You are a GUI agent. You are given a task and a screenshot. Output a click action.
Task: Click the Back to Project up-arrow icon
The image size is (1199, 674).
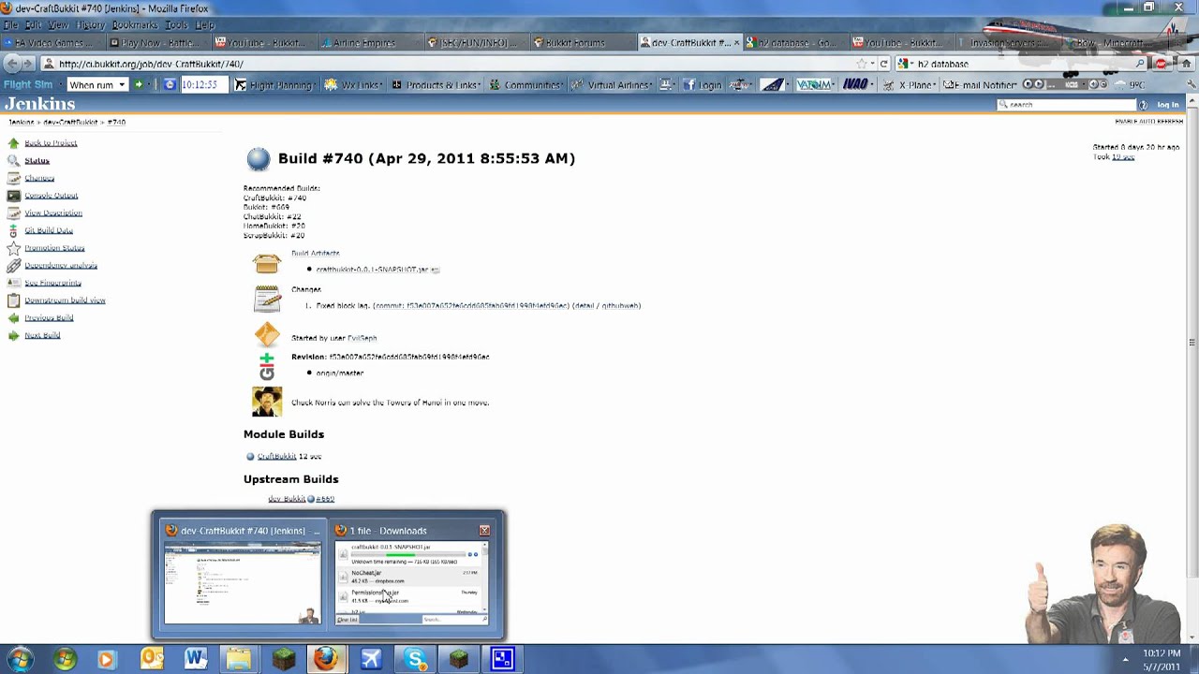click(13, 143)
